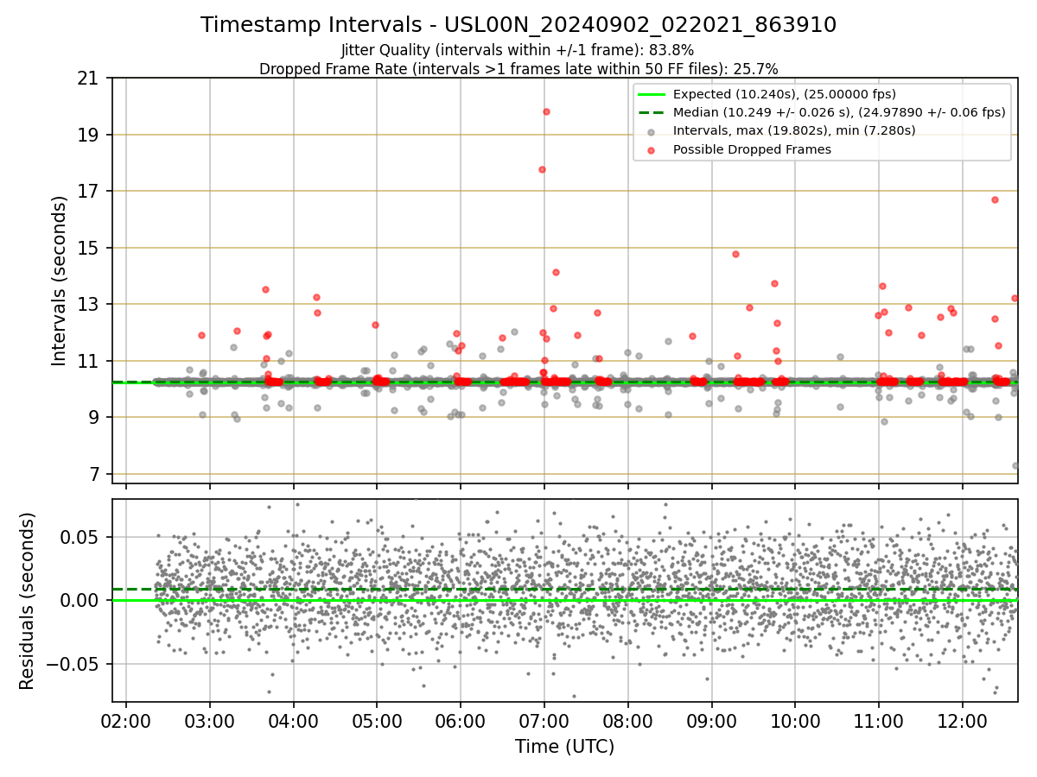
Task: Click the highest red point near 19.8 seconds
Action: point(546,111)
